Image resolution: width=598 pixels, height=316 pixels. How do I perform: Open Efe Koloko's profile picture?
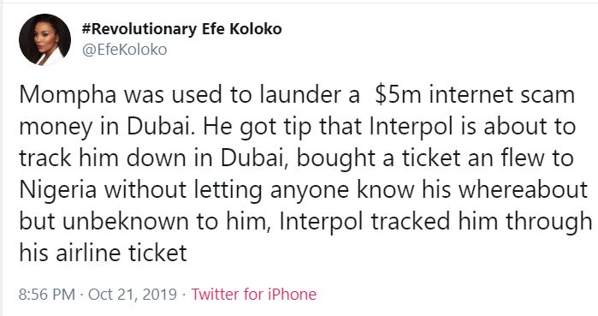tap(45, 39)
